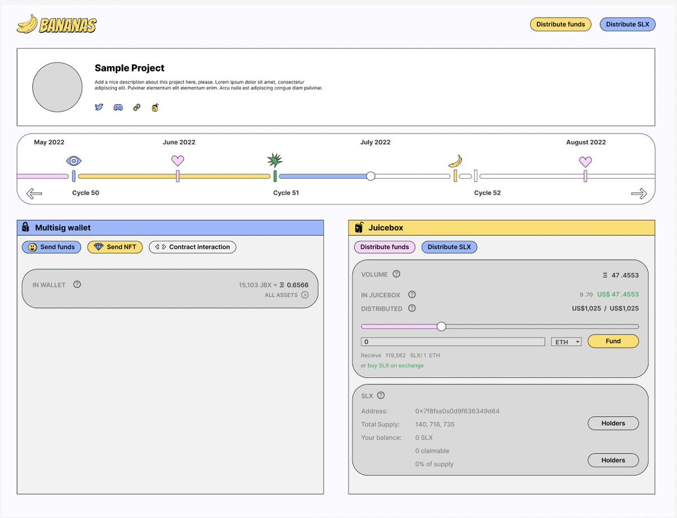Advance timeline with right arrow

[x=639, y=194]
